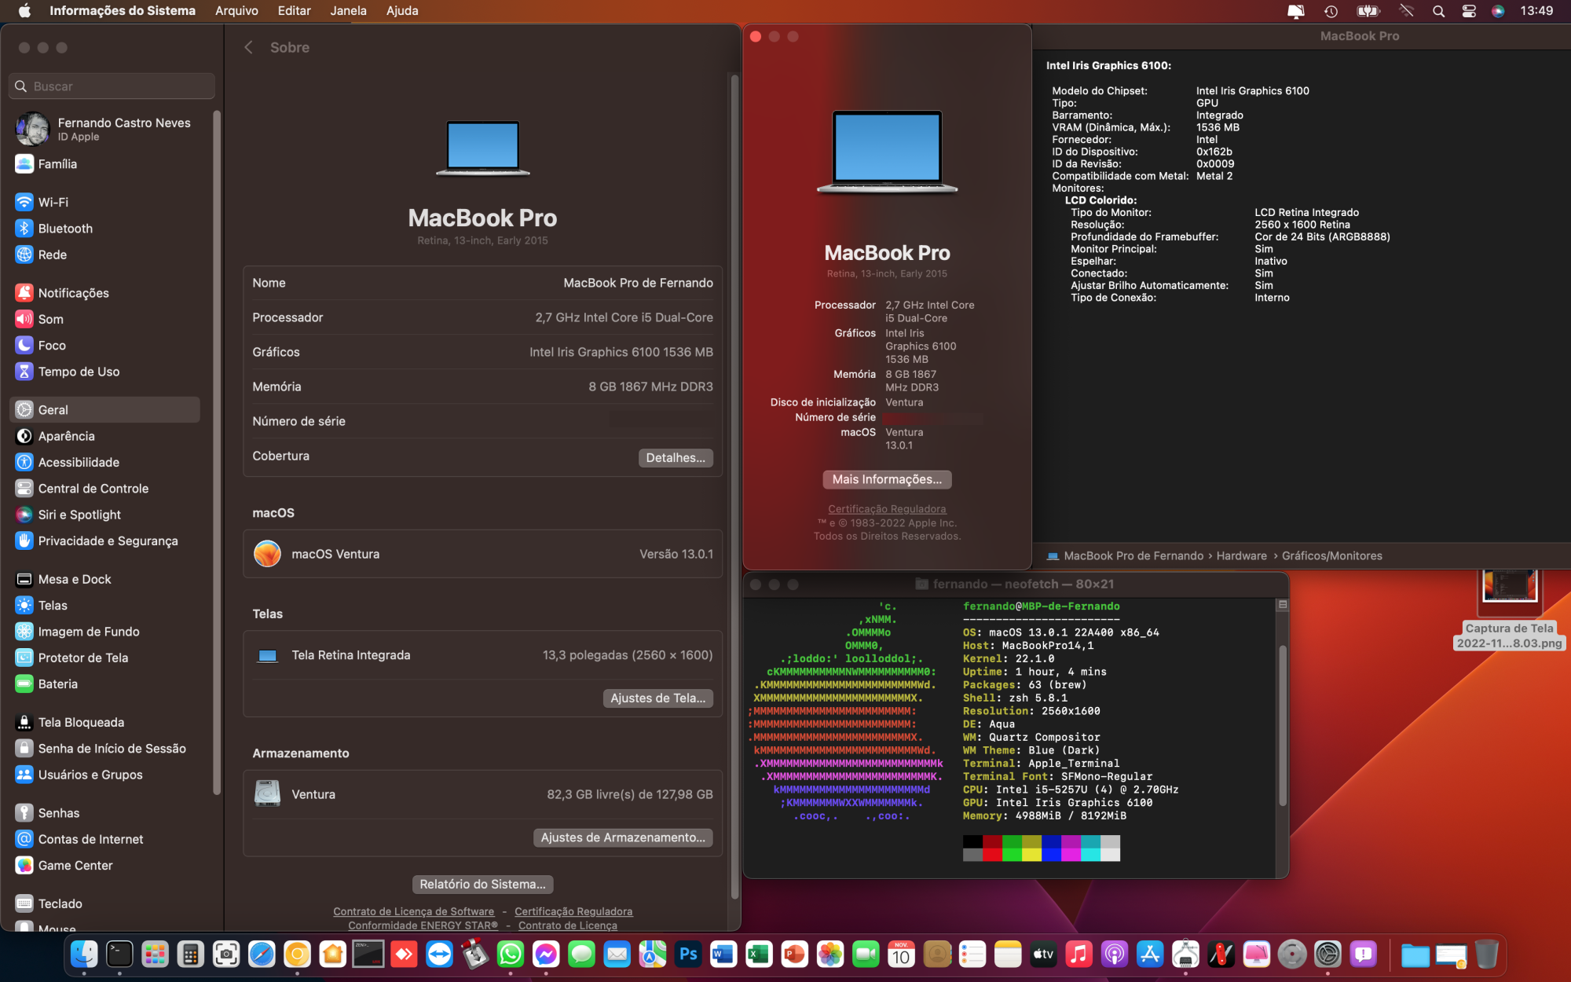Open Control Center in menu bar
The height and width of the screenshot is (982, 1571).
click(1468, 11)
